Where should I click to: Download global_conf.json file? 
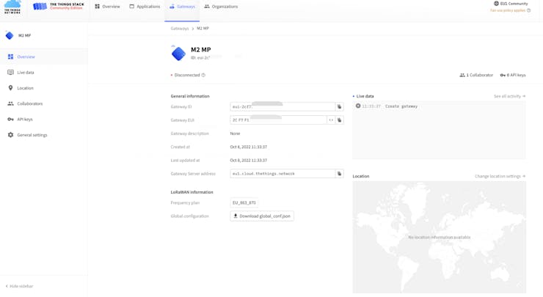(x=262, y=216)
